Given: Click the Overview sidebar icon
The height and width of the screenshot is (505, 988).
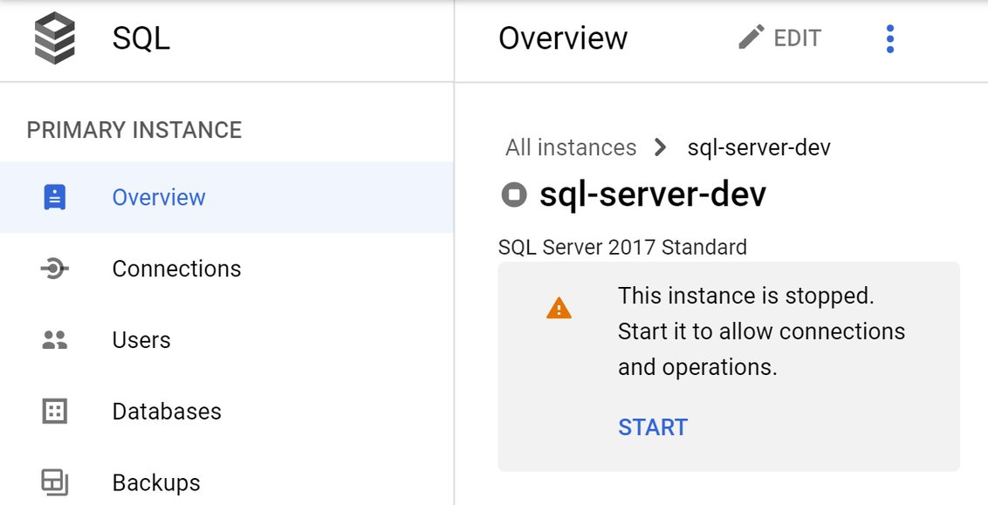Looking at the screenshot, I should (55, 197).
